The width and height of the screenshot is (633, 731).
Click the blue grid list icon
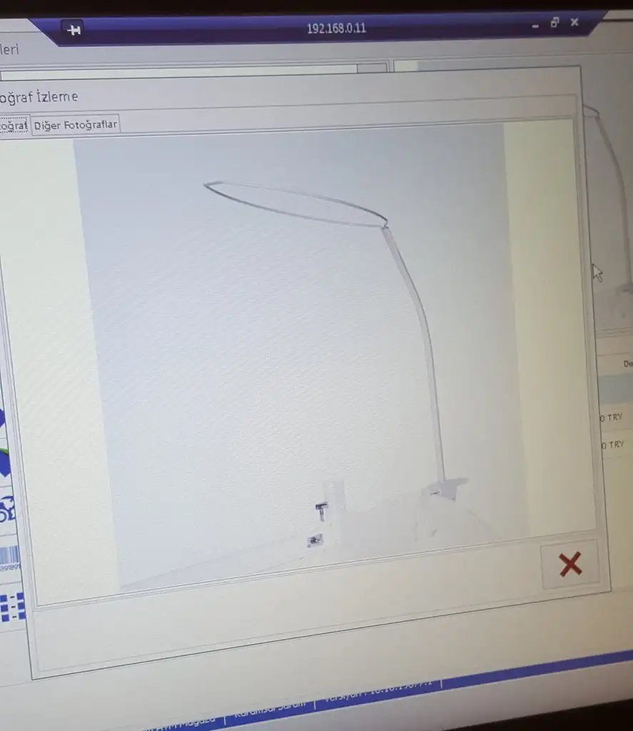(12, 607)
